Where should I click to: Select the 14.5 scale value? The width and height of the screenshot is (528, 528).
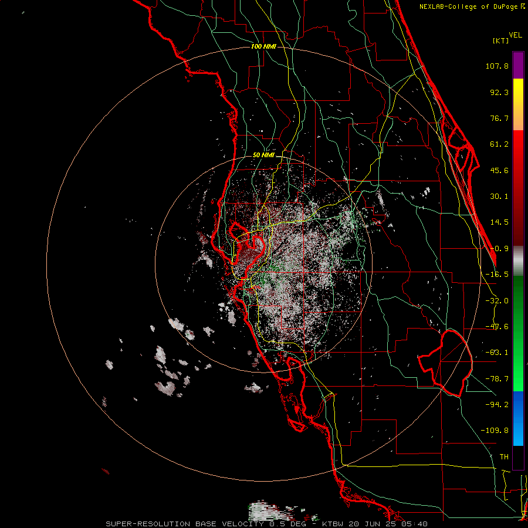pyautogui.click(x=499, y=222)
